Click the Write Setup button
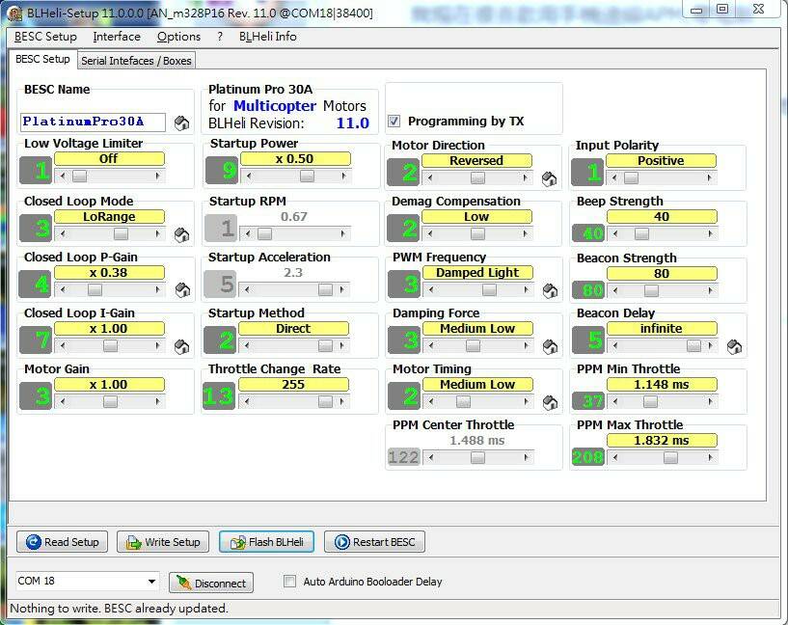Image resolution: width=788 pixels, height=625 pixels. (x=163, y=542)
